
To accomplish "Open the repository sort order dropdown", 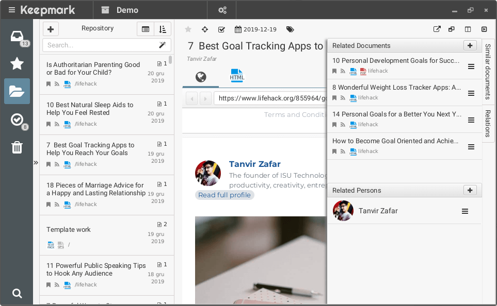I will pyautogui.click(x=162, y=29).
